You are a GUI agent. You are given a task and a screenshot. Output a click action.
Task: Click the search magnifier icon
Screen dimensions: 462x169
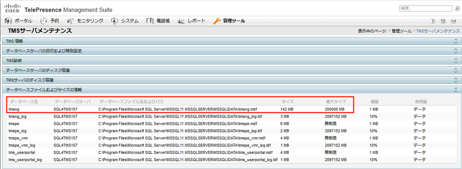point(457,8)
